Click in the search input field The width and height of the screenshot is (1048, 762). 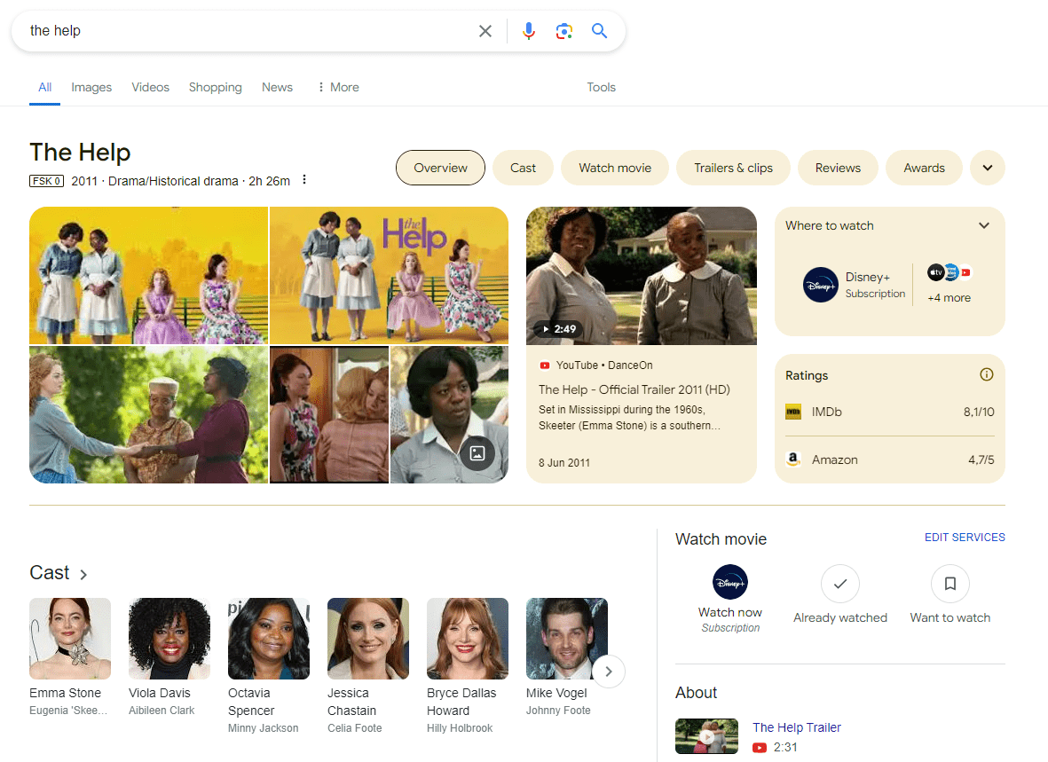[248, 31]
